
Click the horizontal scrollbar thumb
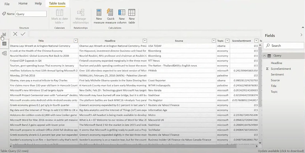click(125, 146)
